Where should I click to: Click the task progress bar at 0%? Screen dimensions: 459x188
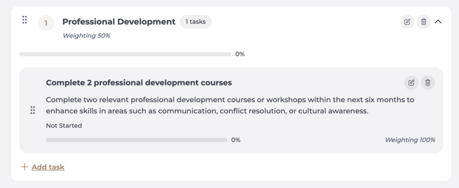(136, 140)
